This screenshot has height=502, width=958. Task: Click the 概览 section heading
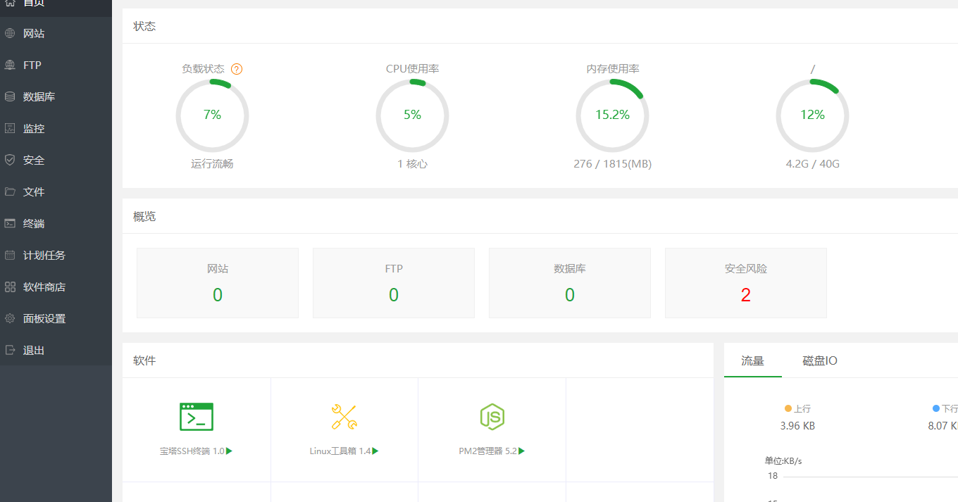[144, 216]
